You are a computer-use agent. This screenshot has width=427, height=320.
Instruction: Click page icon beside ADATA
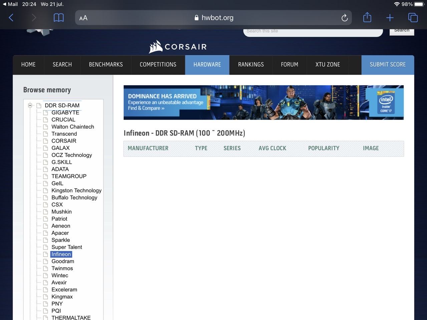(46, 169)
